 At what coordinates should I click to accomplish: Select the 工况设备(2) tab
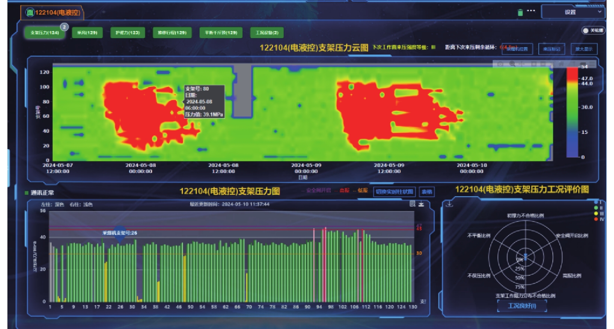(267, 33)
